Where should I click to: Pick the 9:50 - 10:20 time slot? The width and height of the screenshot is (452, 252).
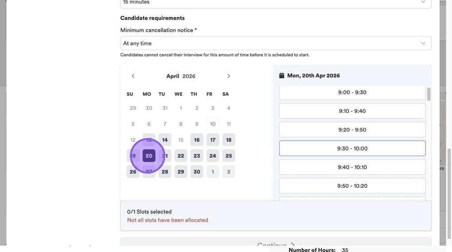point(352,186)
